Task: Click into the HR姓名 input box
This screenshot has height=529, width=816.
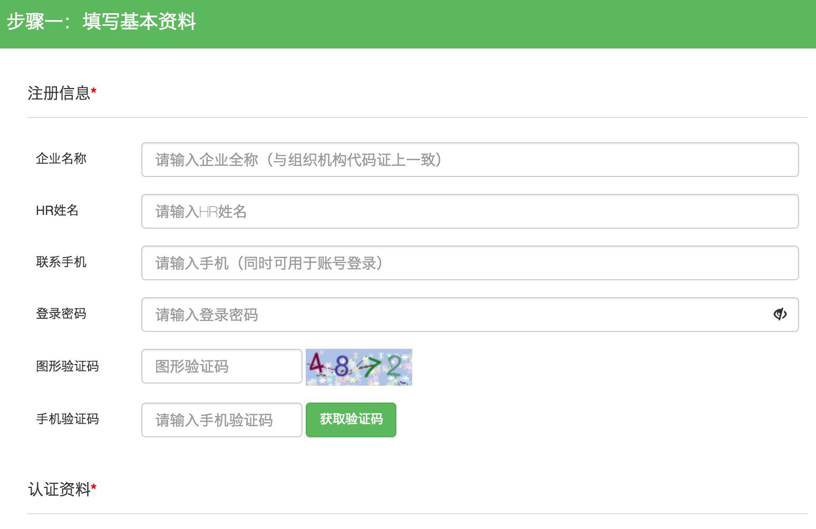Action: pos(469,211)
